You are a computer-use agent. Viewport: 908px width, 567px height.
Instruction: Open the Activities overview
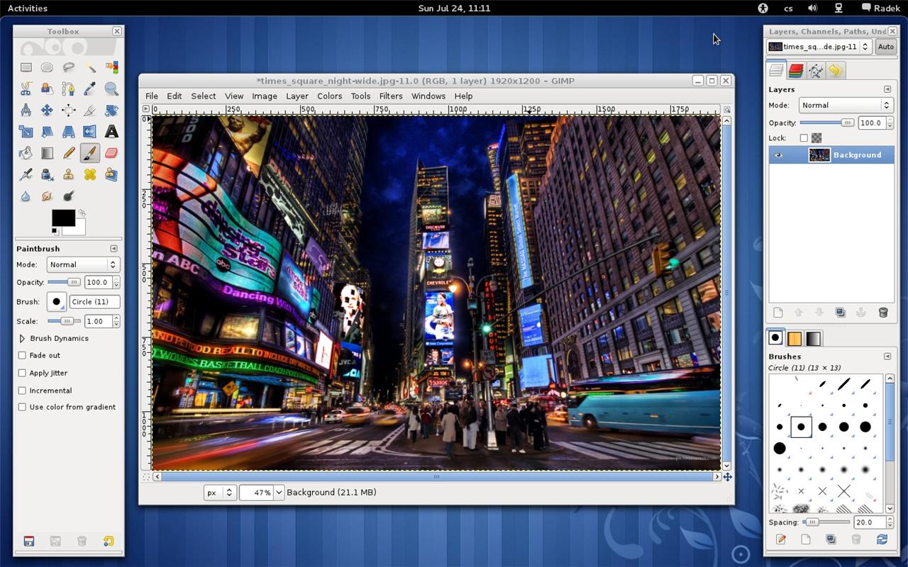[28, 9]
